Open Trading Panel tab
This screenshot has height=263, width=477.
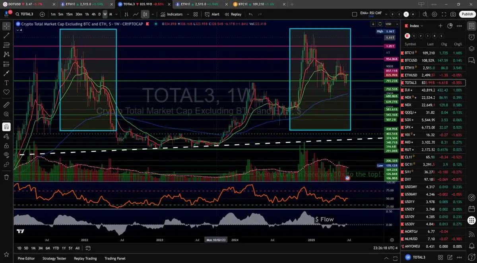tap(115, 258)
